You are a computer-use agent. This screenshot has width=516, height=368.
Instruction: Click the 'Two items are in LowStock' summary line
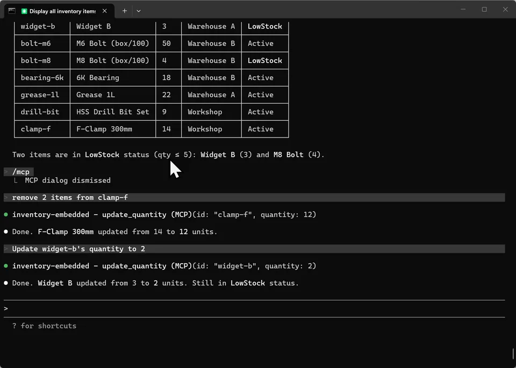tap(168, 155)
